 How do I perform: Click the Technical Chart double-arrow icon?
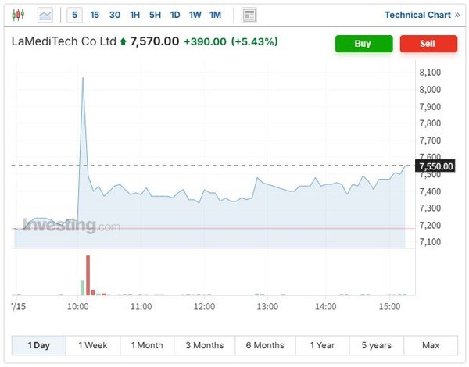[457, 15]
